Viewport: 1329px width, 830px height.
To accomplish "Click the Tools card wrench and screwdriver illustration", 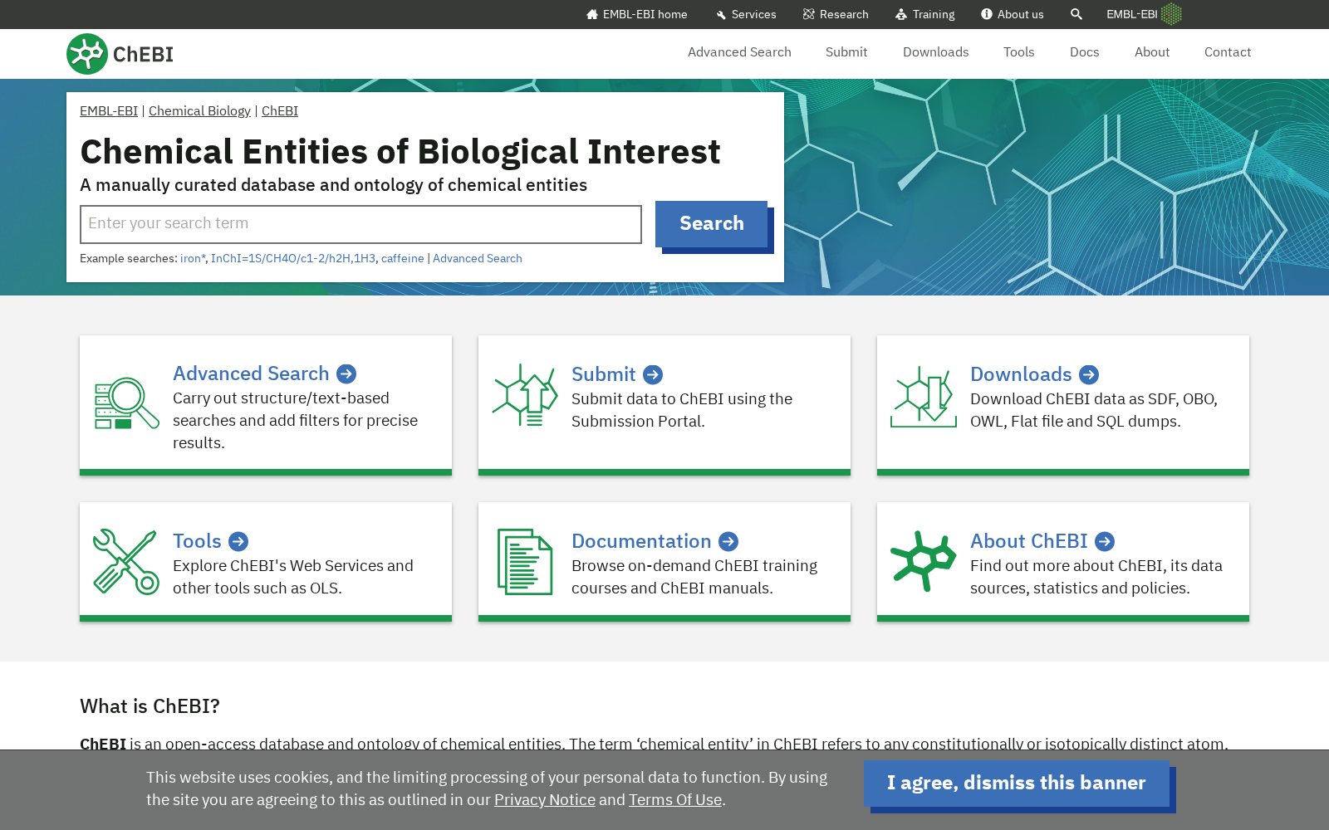I will click(x=126, y=562).
